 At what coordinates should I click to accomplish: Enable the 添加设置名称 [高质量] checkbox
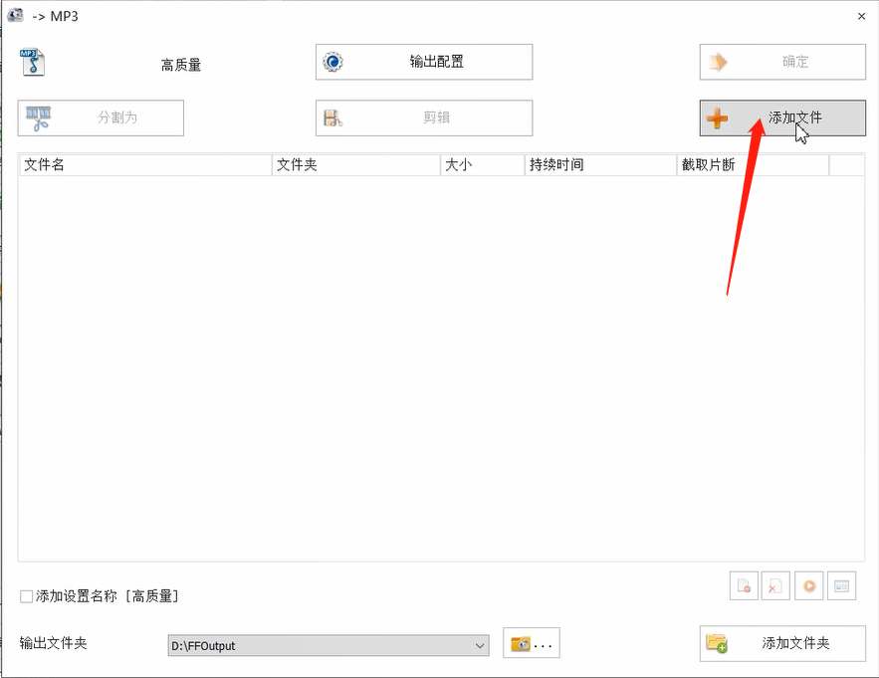coord(26,595)
